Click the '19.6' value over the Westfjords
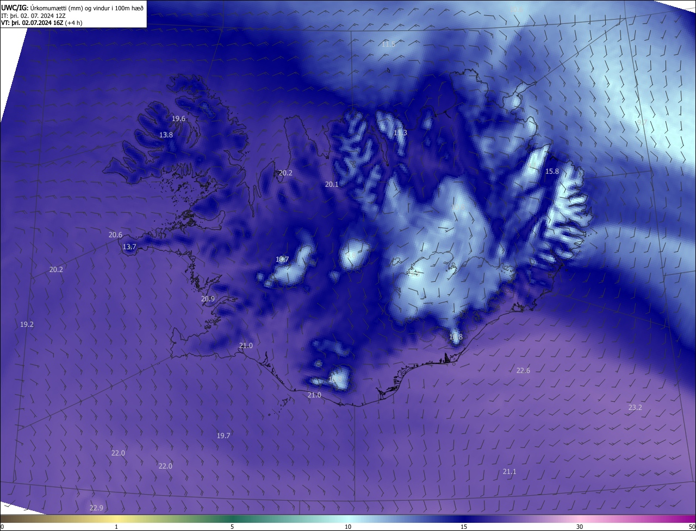Viewport: 696px width, 531px height. click(x=178, y=118)
